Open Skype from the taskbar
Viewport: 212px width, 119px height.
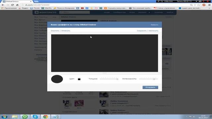tap(35, 117)
